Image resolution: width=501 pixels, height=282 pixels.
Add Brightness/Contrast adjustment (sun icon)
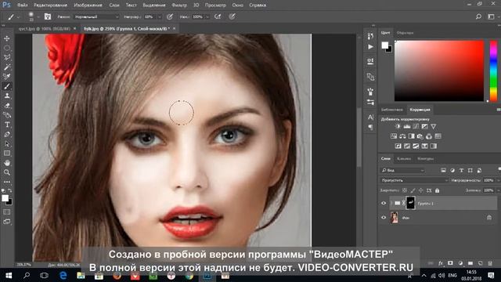click(398, 127)
